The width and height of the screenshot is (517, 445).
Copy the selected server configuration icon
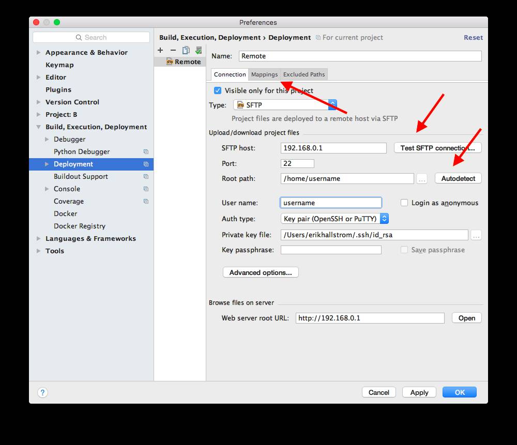[x=186, y=50]
